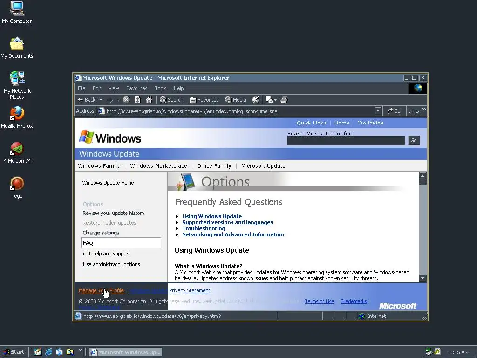The height and width of the screenshot is (358, 477).
Task: Expand the Quick Launch overflow chevron
Action: click(80, 351)
